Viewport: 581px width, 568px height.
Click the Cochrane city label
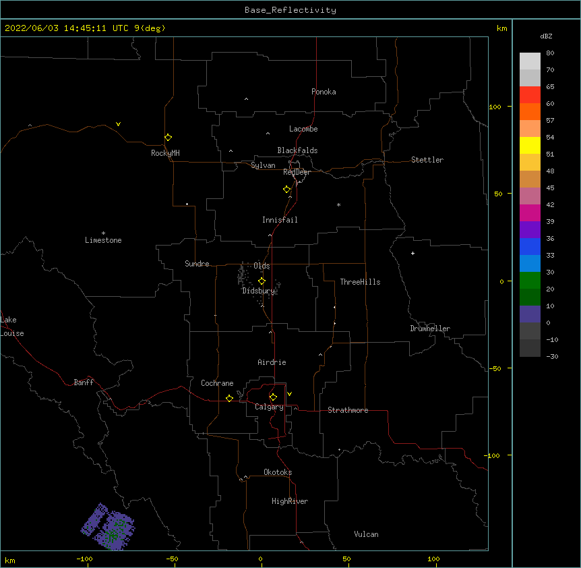[x=217, y=383]
